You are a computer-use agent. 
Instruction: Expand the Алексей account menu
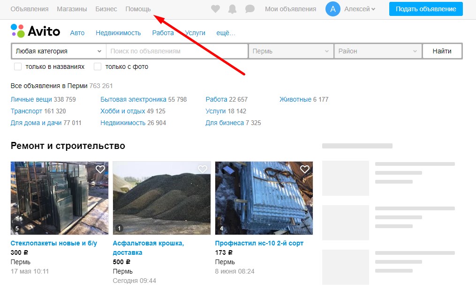360,9
